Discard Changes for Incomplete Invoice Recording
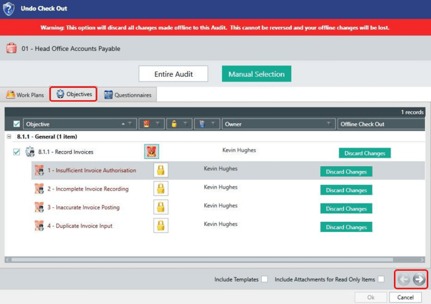Viewport: 431px width, 304px height. pos(346,190)
